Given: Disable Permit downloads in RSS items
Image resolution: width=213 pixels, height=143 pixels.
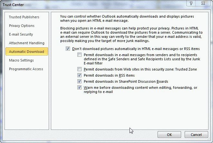Looking at the screenshot, I should point(80,75).
